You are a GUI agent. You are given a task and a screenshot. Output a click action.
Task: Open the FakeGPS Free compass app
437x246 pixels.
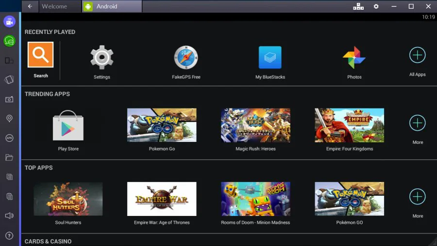(186, 57)
